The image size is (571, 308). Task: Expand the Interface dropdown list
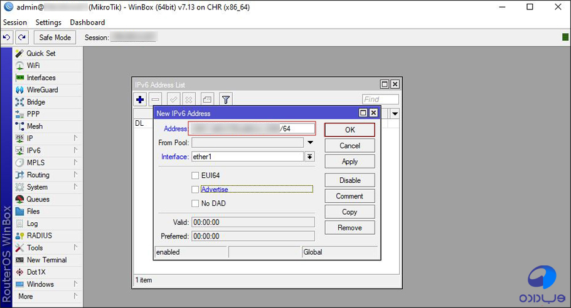click(309, 157)
